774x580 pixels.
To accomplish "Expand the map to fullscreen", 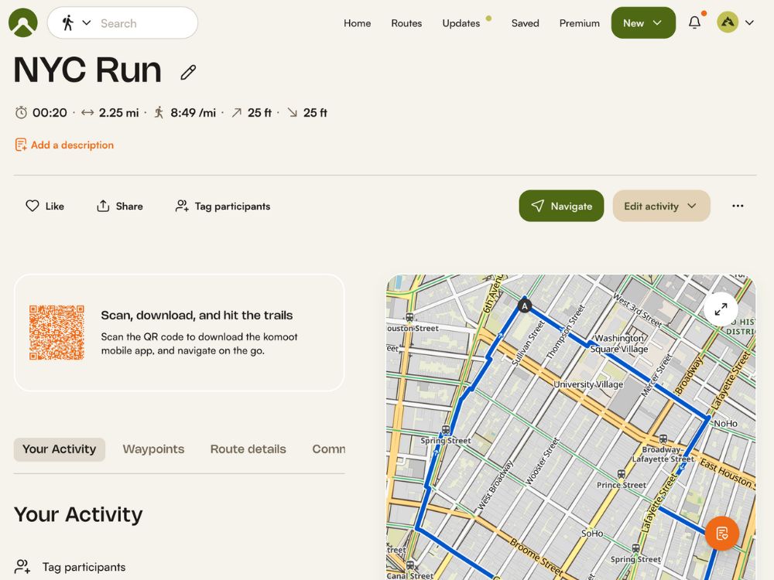I will point(721,309).
